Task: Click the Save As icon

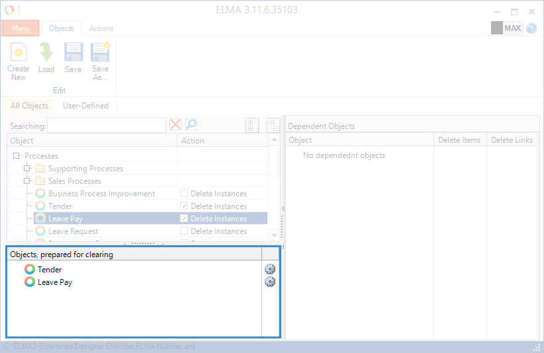Action: (x=100, y=53)
